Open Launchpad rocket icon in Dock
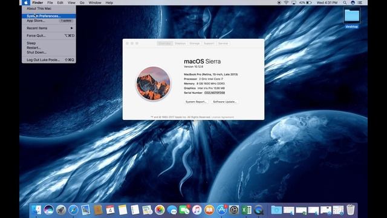The width and height of the screenshot is (387, 218). 61,210
